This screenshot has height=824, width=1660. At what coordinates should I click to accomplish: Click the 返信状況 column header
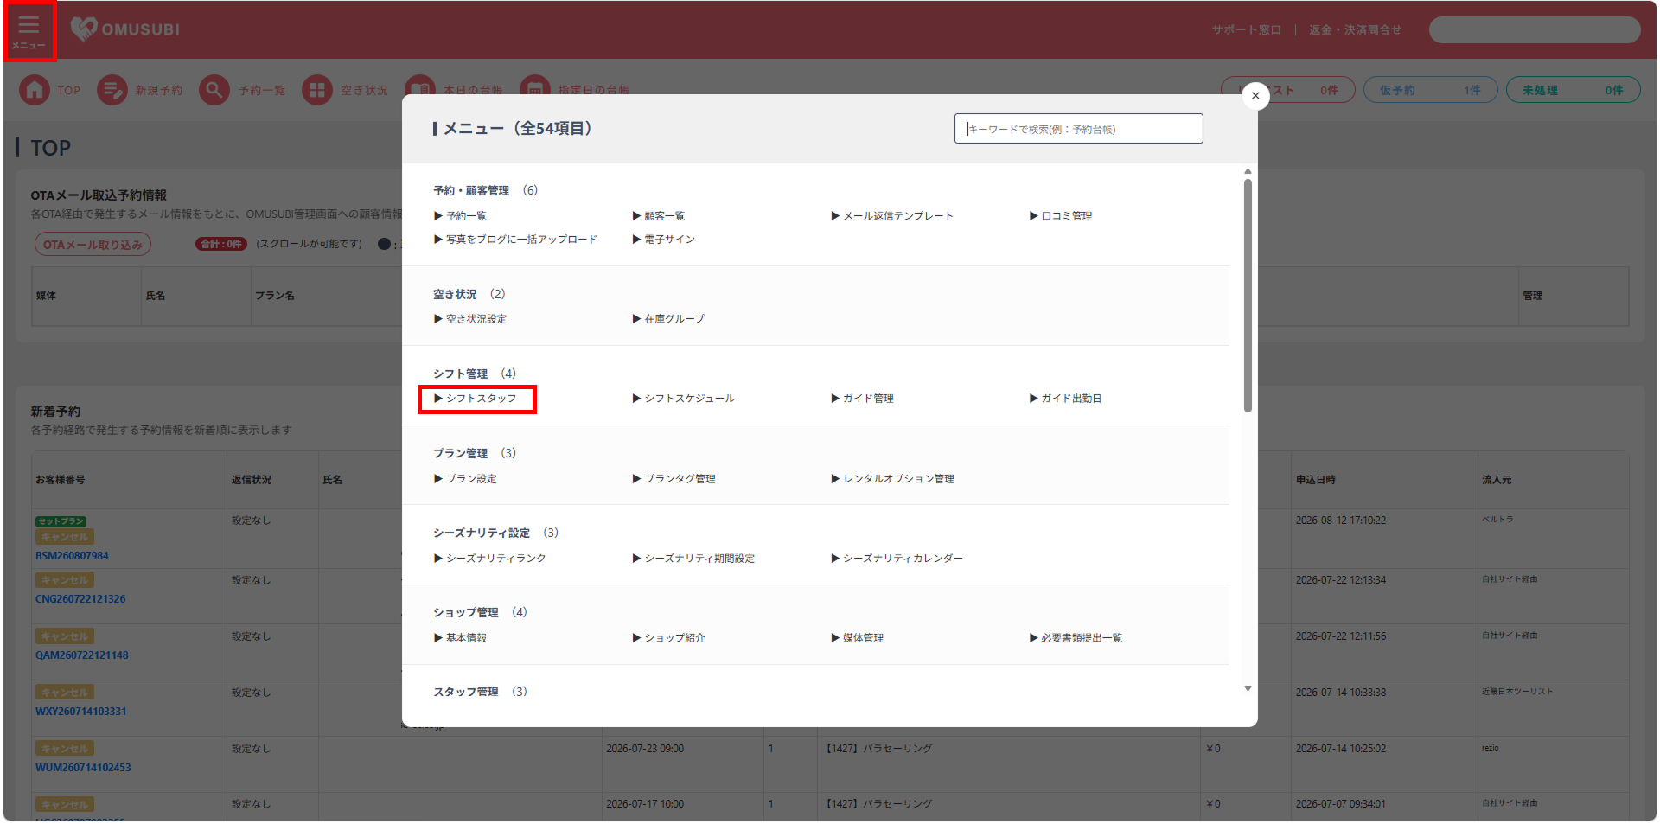[251, 480]
